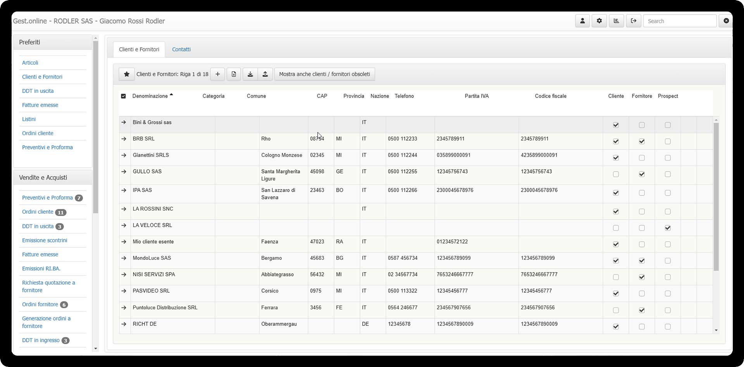This screenshot has width=744, height=367.
Task: Switch to the Contatti tab
Action: [181, 50]
